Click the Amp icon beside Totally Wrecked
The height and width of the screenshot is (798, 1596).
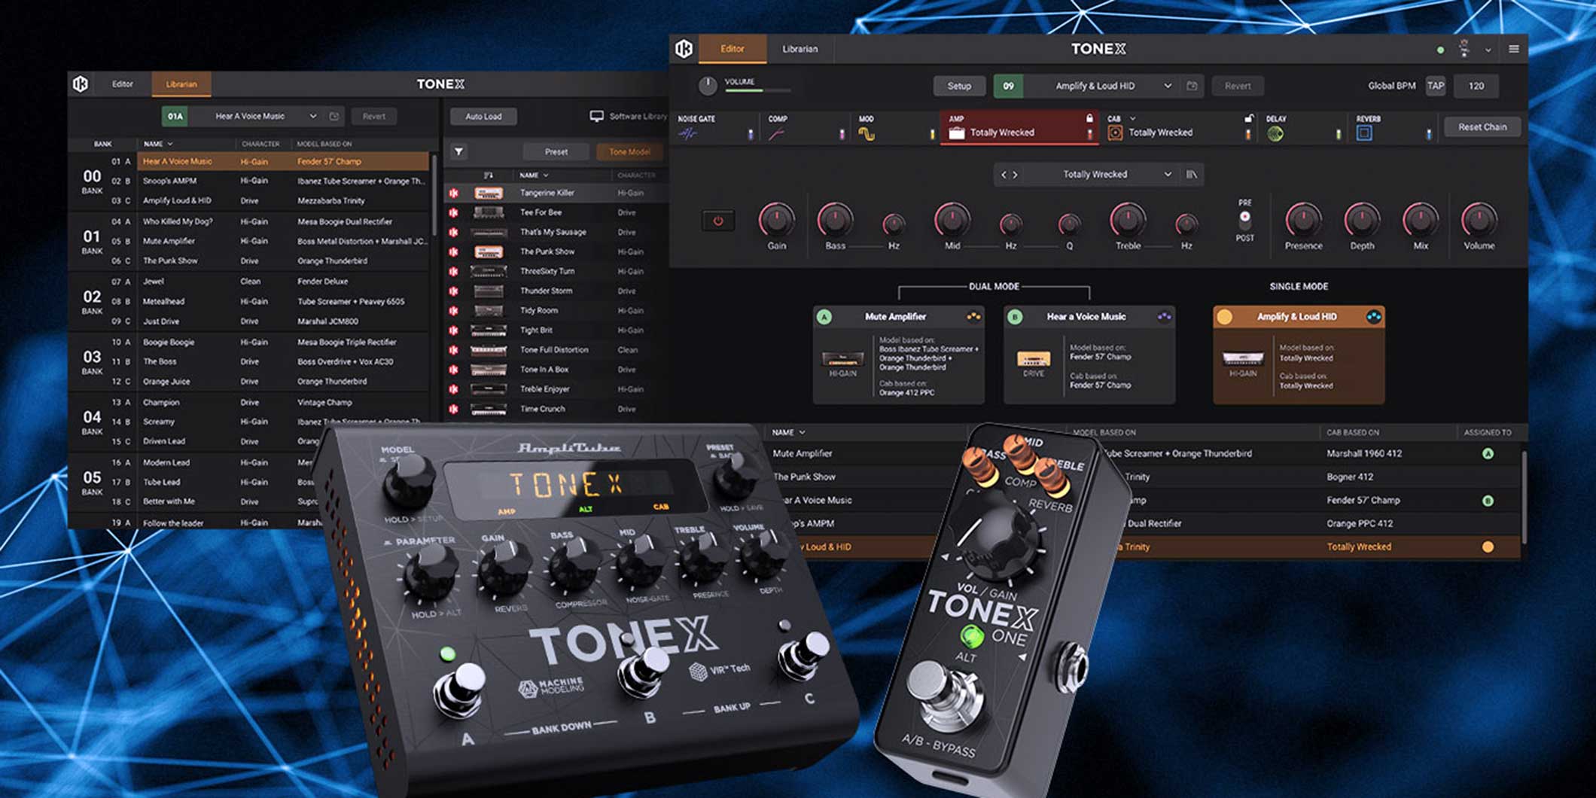(x=956, y=132)
